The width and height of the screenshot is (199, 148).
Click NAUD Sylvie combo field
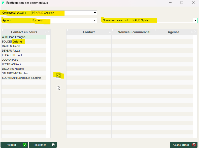(x=164, y=20)
